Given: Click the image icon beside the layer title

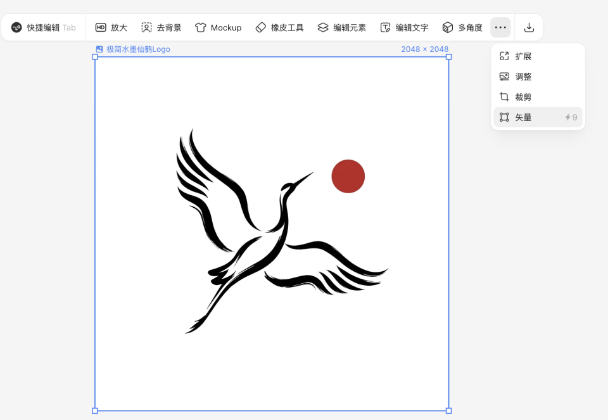Looking at the screenshot, I should pos(99,49).
